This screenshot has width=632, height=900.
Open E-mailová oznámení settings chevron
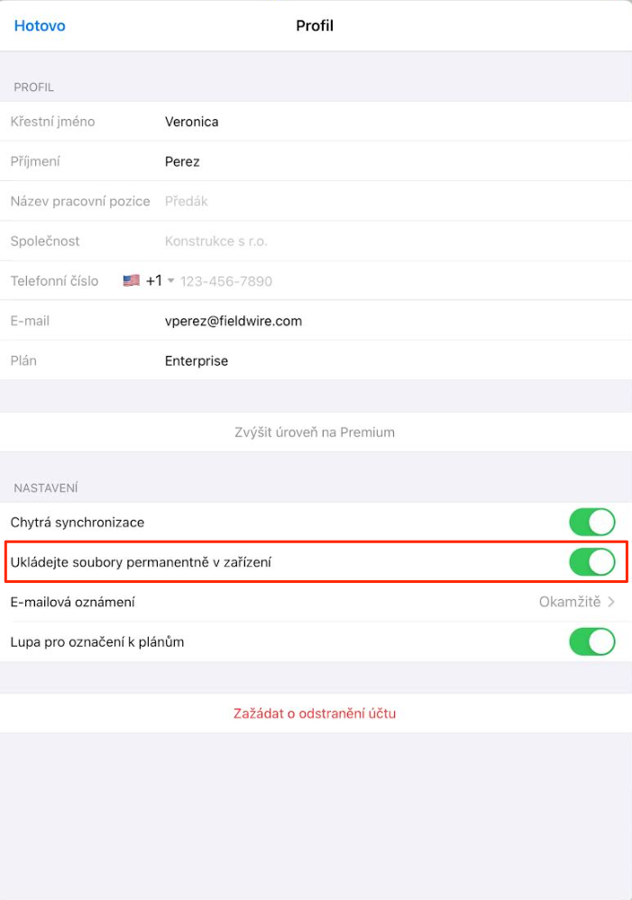(612, 602)
